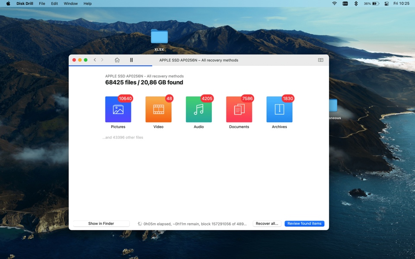Open the Edit menu
The image size is (415, 259).
tap(54, 3)
